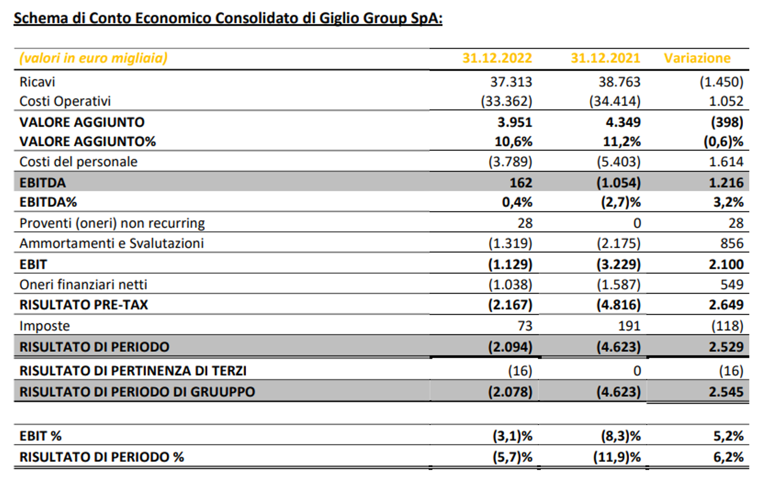
Task: Select the pre-tax value "(4.816)"
Action: pos(618,305)
